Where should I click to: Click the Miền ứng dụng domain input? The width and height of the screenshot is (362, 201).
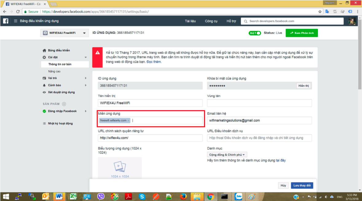point(150,120)
